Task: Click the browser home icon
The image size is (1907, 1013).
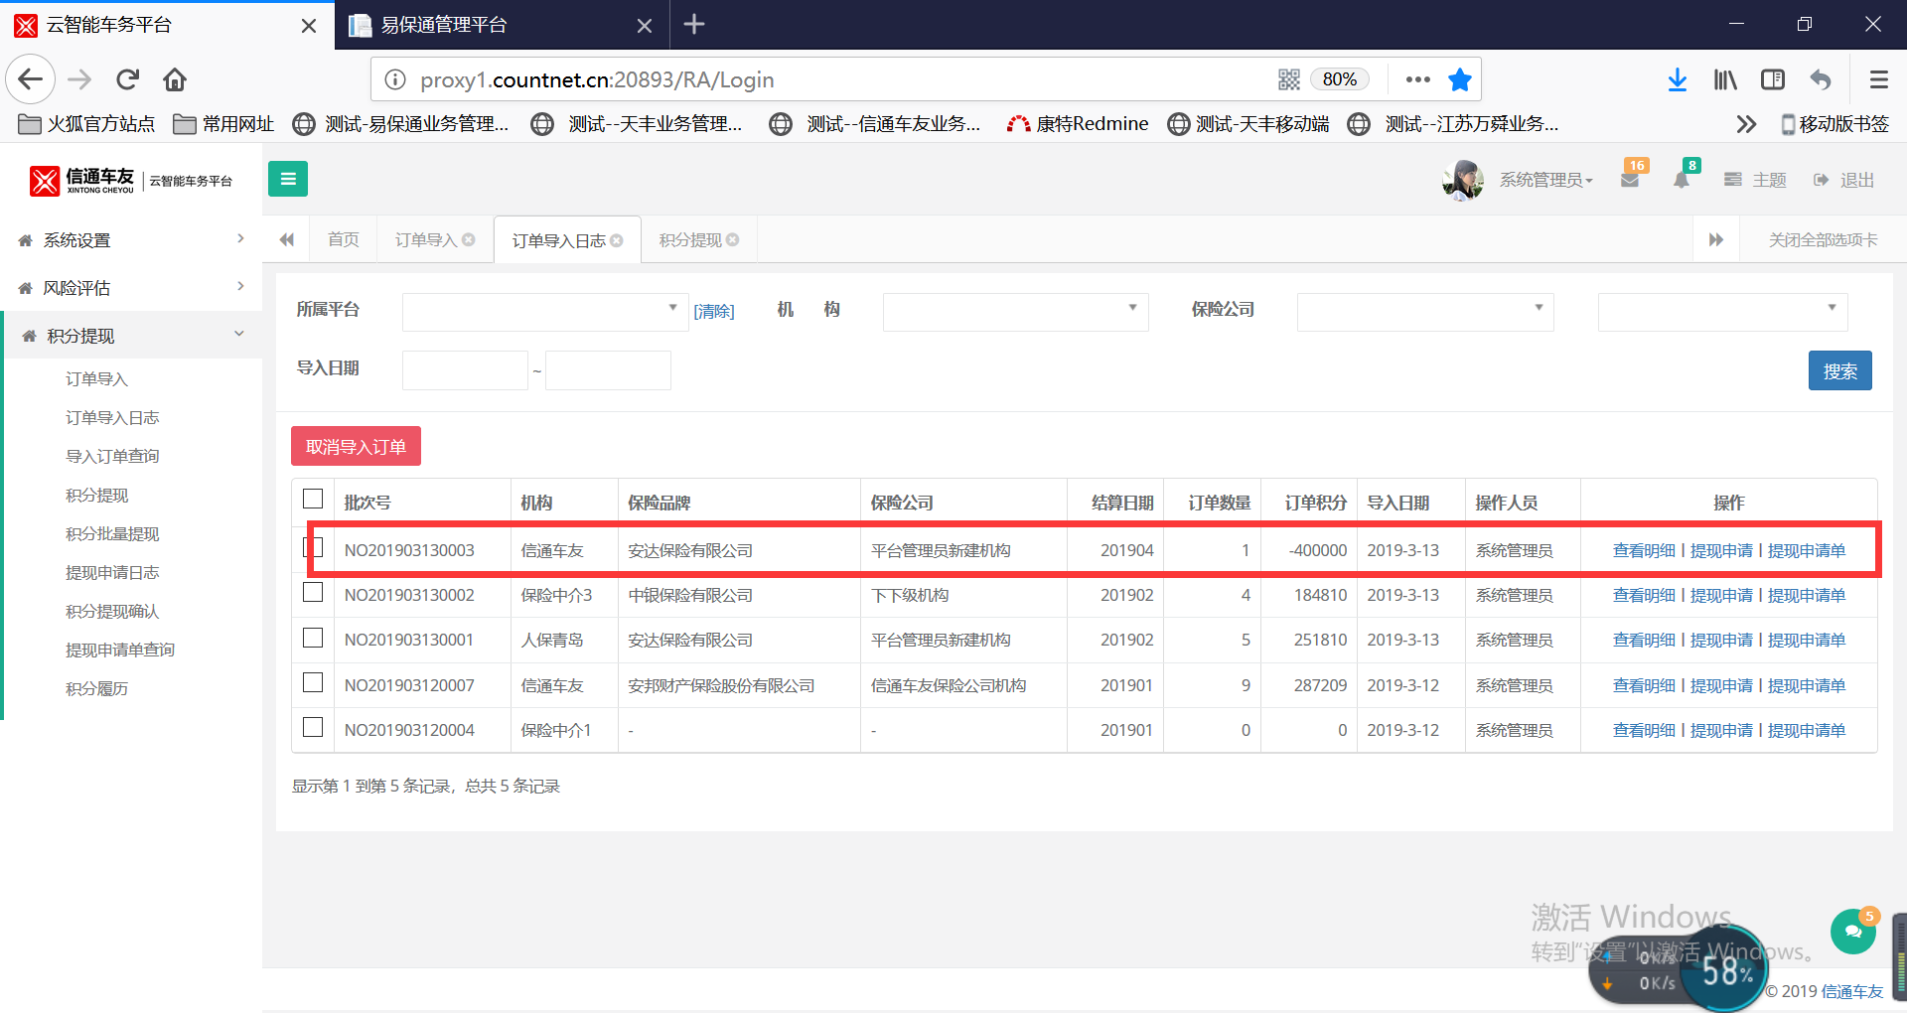Action: pos(175,79)
